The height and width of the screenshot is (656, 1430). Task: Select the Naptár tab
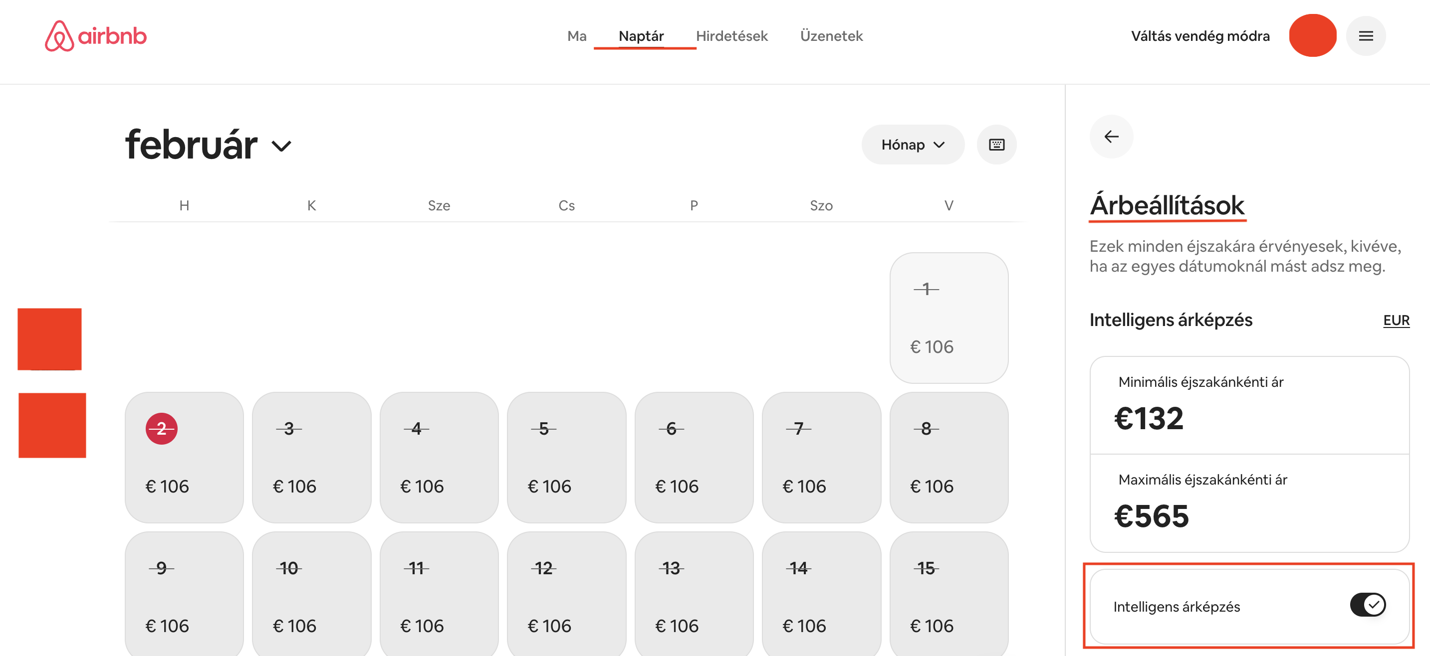641,36
